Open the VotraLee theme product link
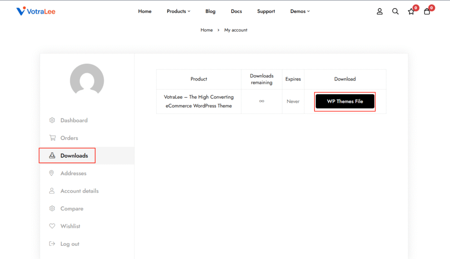Screen dimensions: 450x259 pyautogui.click(x=199, y=102)
